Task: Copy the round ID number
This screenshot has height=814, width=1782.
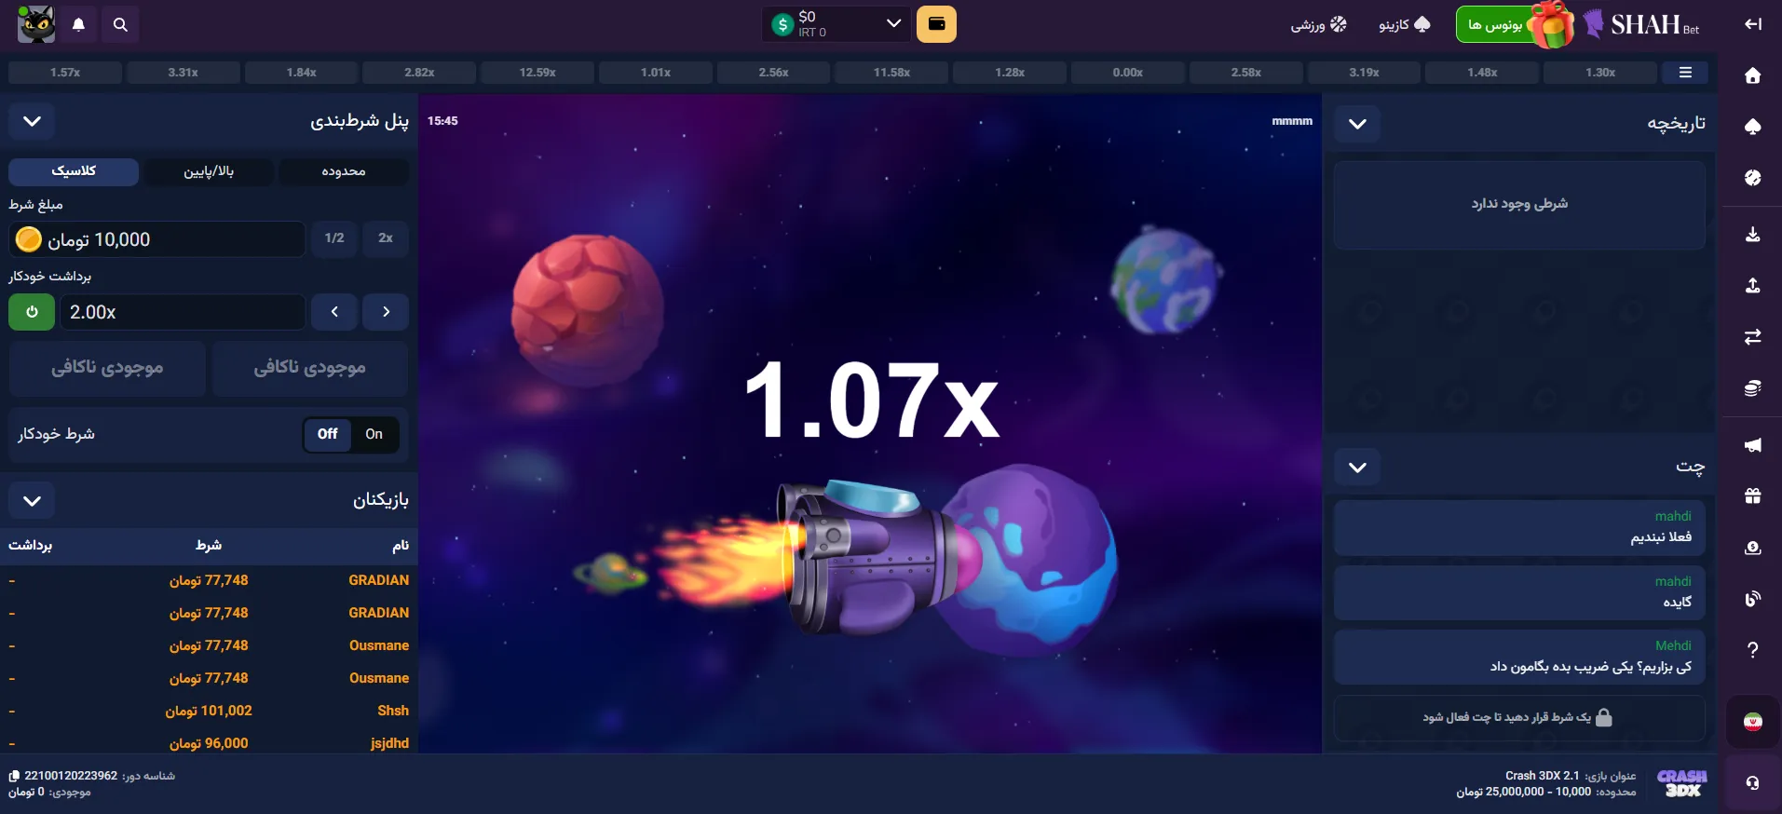Action: tap(14, 776)
